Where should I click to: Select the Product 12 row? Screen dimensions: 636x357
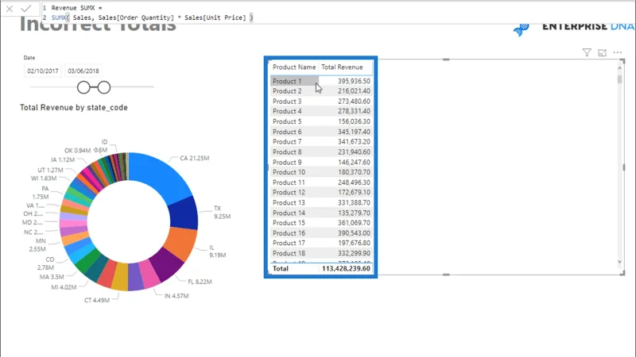[x=321, y=192]
